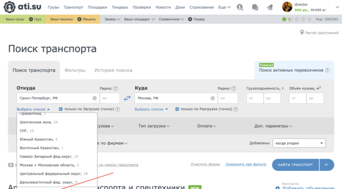Image resolution: width=342 pixels, height=189 pixels.
Task: Expand the Доп. параметры filter
Action: point(273,126)
